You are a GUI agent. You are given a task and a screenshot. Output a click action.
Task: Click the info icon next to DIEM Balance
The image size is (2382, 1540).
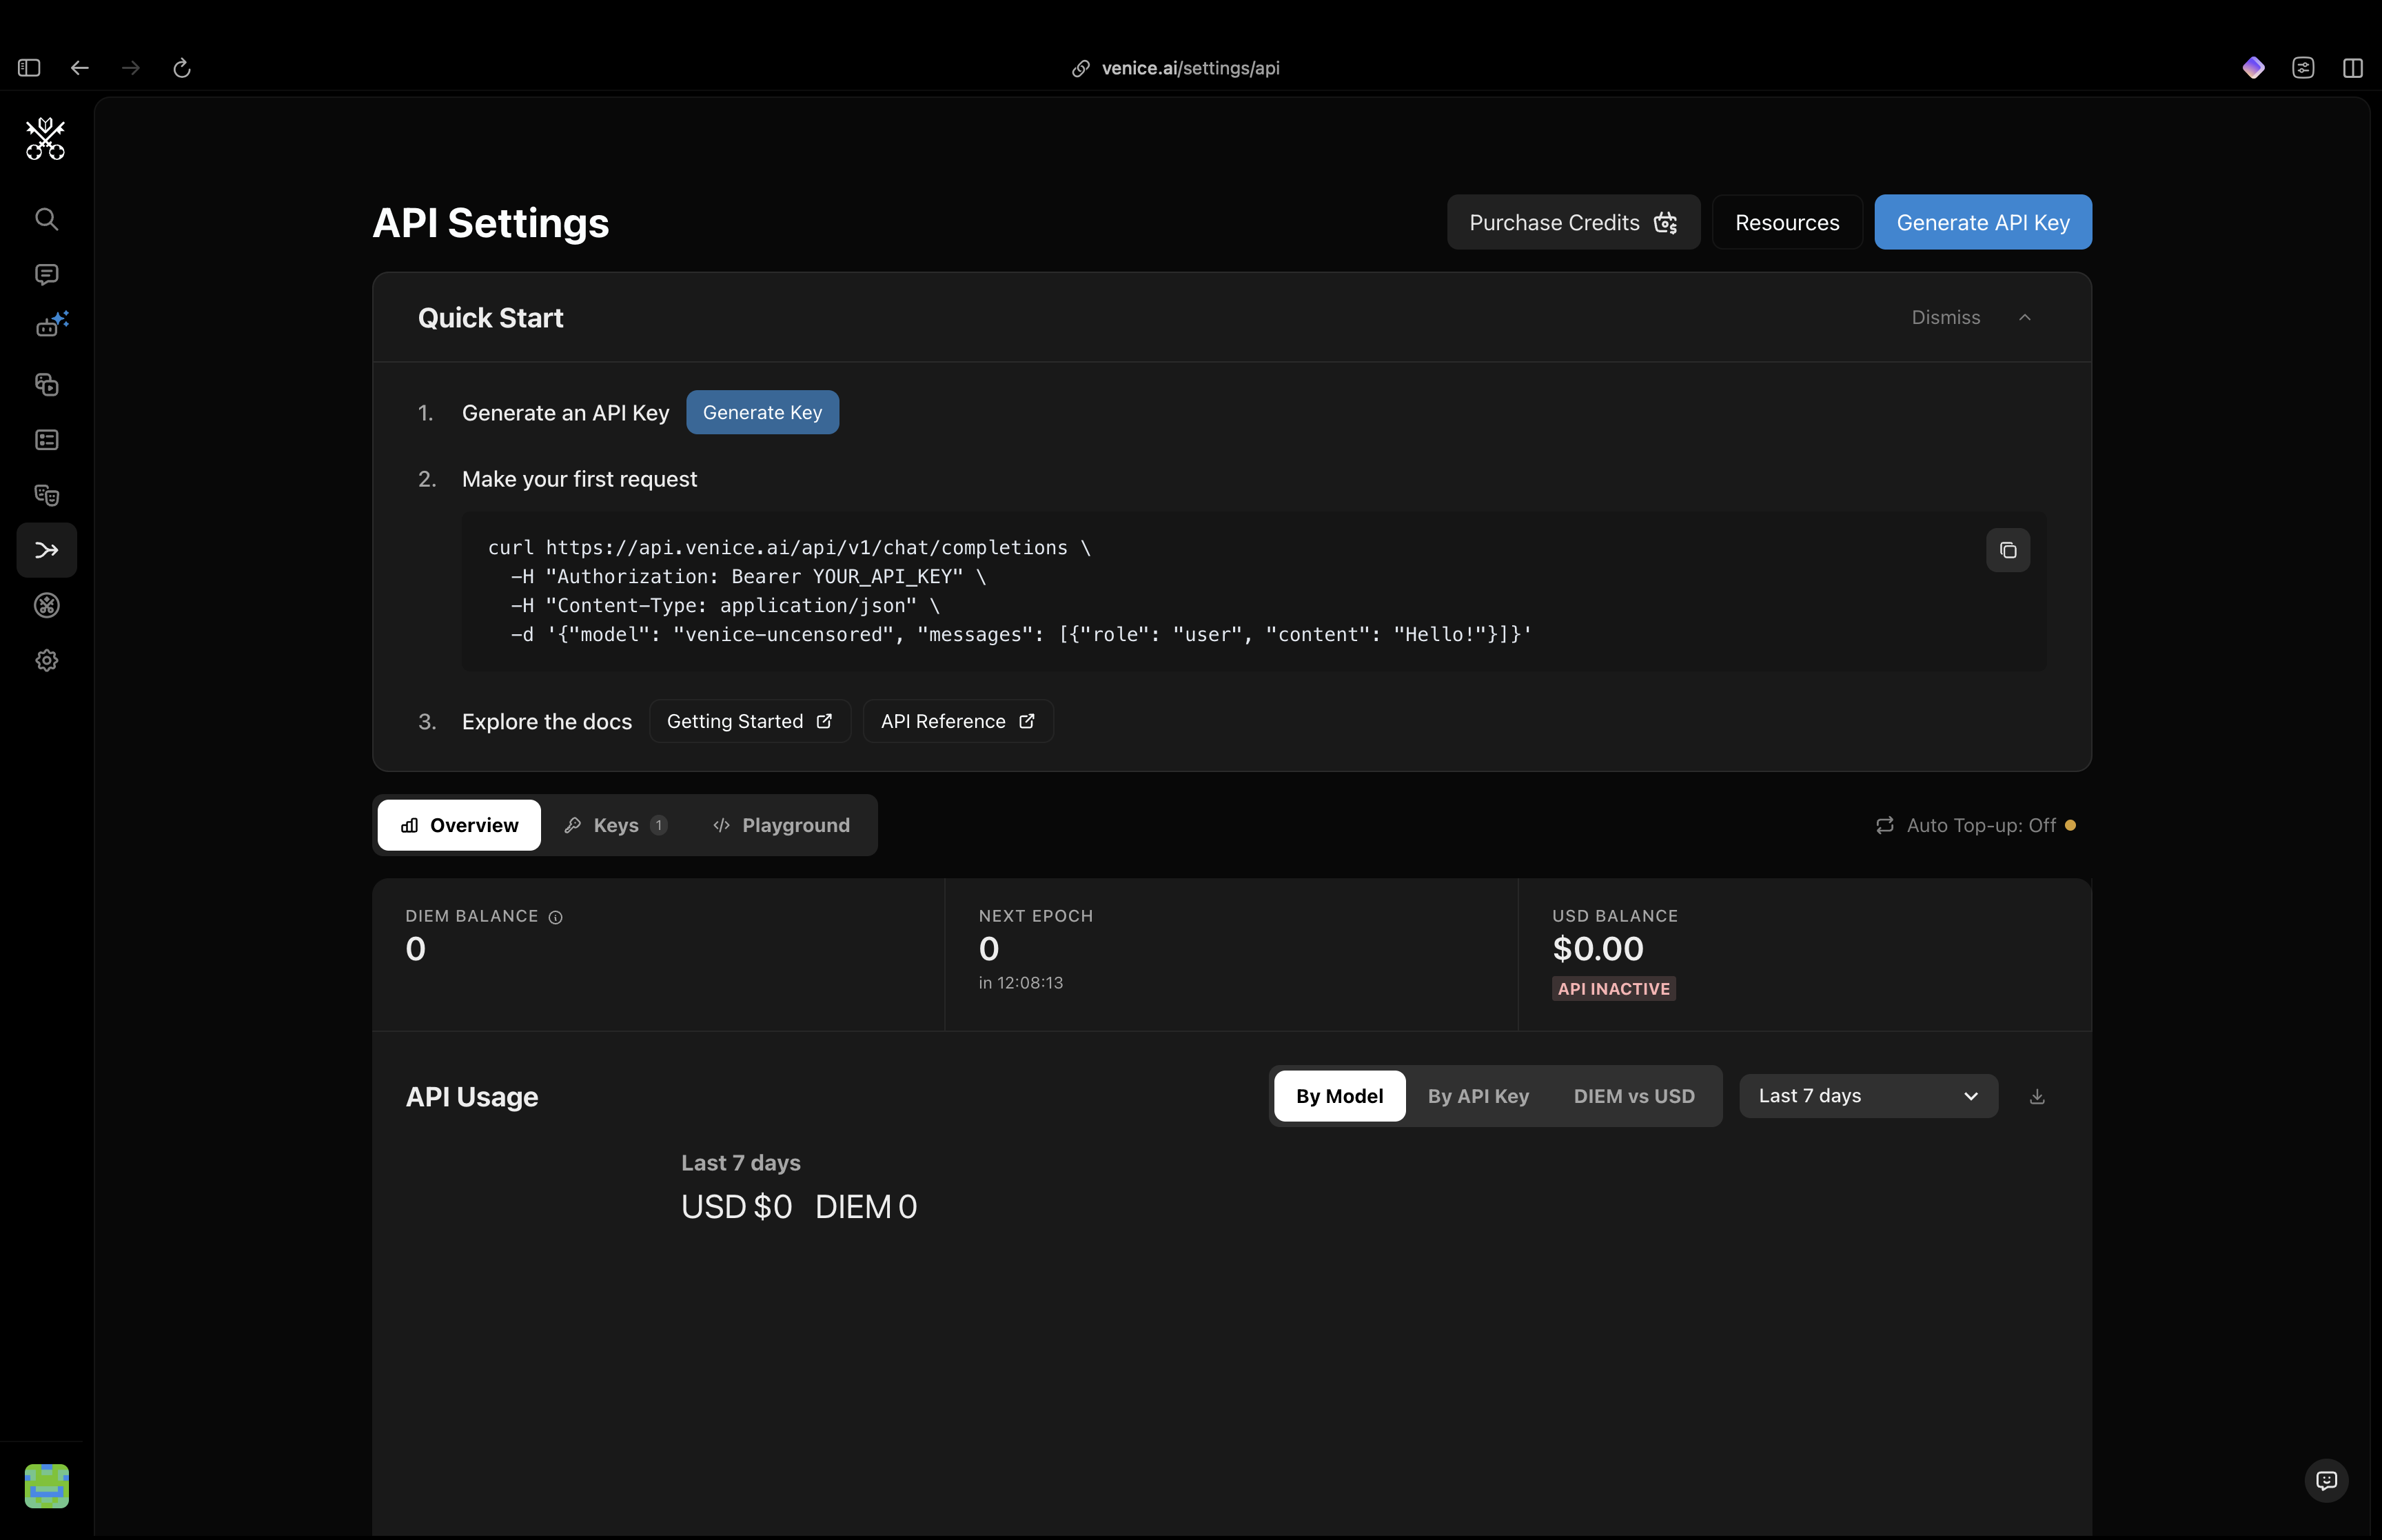[556, 917]
